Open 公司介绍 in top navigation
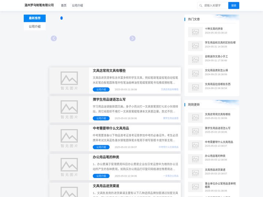The width and height of the screenshot is (263, 197). tap(77, 5)
